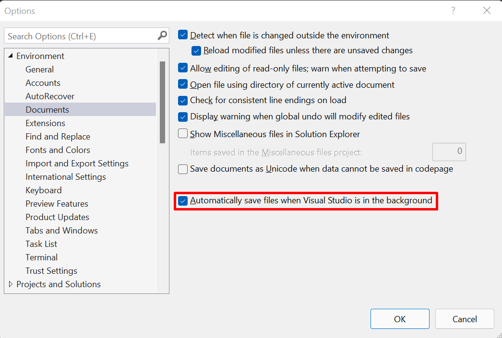This screenshot has width=502, height=338.
Task: Open the Fonts and Colors page
Action: click(58, 150)
